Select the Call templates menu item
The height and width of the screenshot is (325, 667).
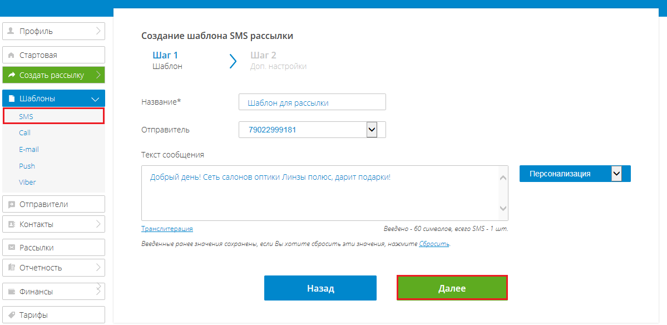pos(24,133)
